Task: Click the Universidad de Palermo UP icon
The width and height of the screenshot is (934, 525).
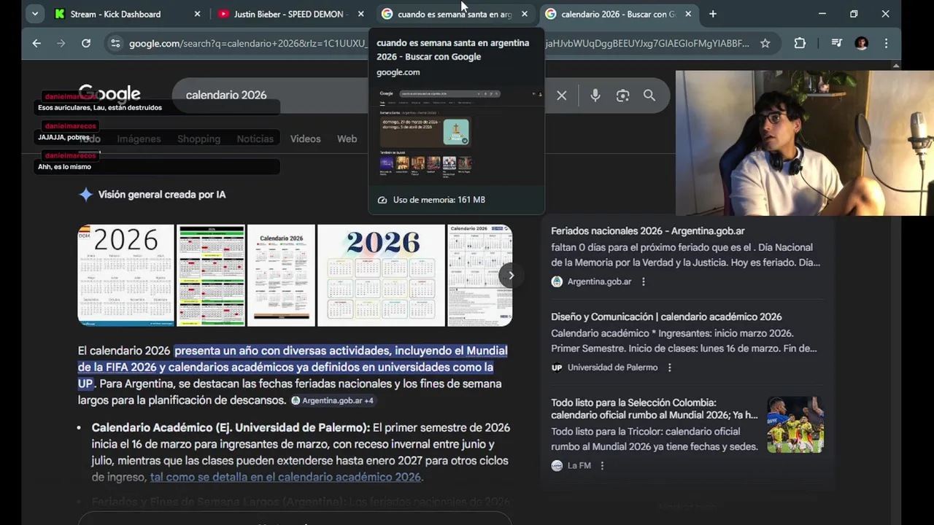Action: (557, 367)
